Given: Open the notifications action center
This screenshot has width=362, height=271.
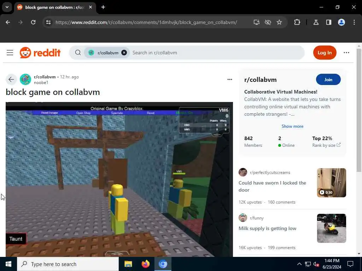Looking at the screenshot, I should 350,264.
